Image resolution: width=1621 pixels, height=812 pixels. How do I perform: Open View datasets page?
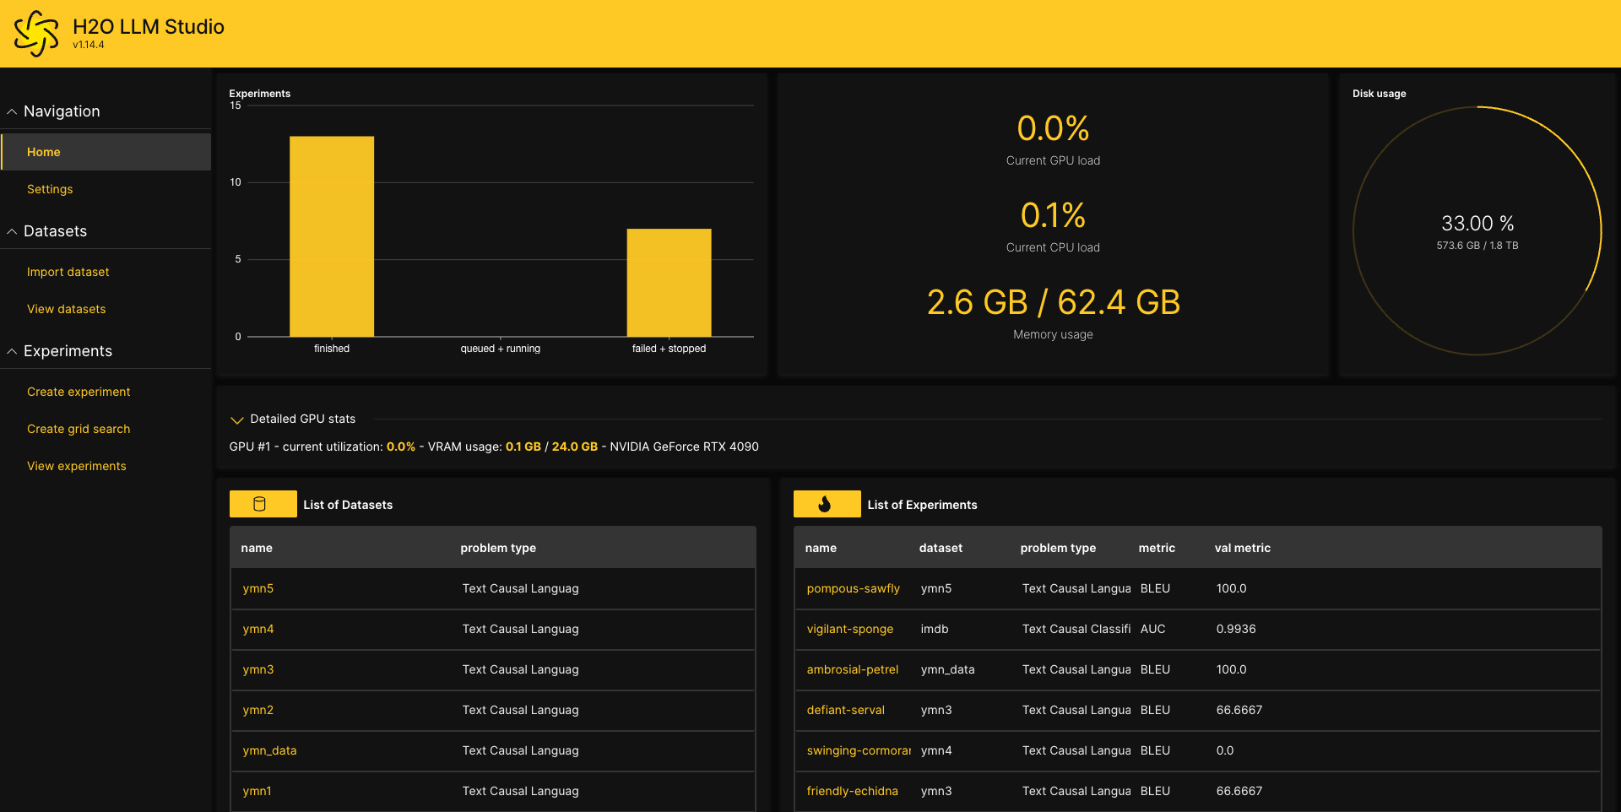coord(67,309)
